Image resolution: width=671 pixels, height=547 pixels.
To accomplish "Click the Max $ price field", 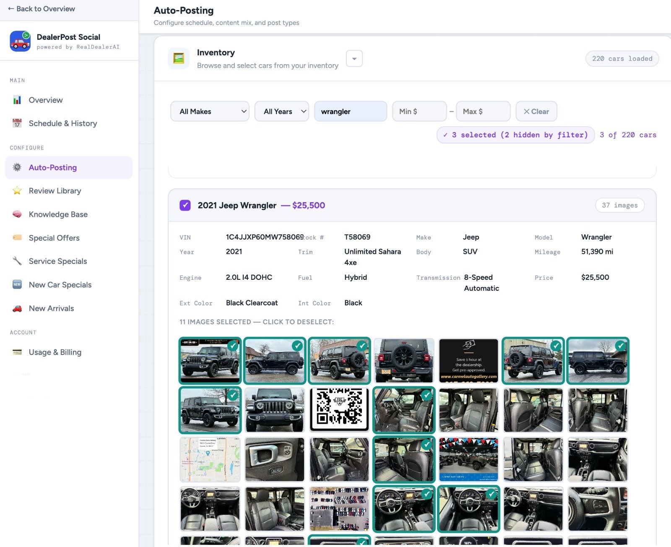I will click(483, 111).
